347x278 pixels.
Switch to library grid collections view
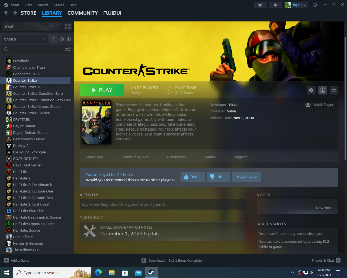coord(68,27)
